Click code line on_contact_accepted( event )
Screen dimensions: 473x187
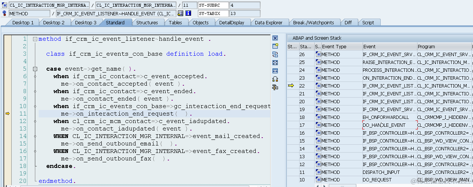pyautogui.click(x=123, y=84)
